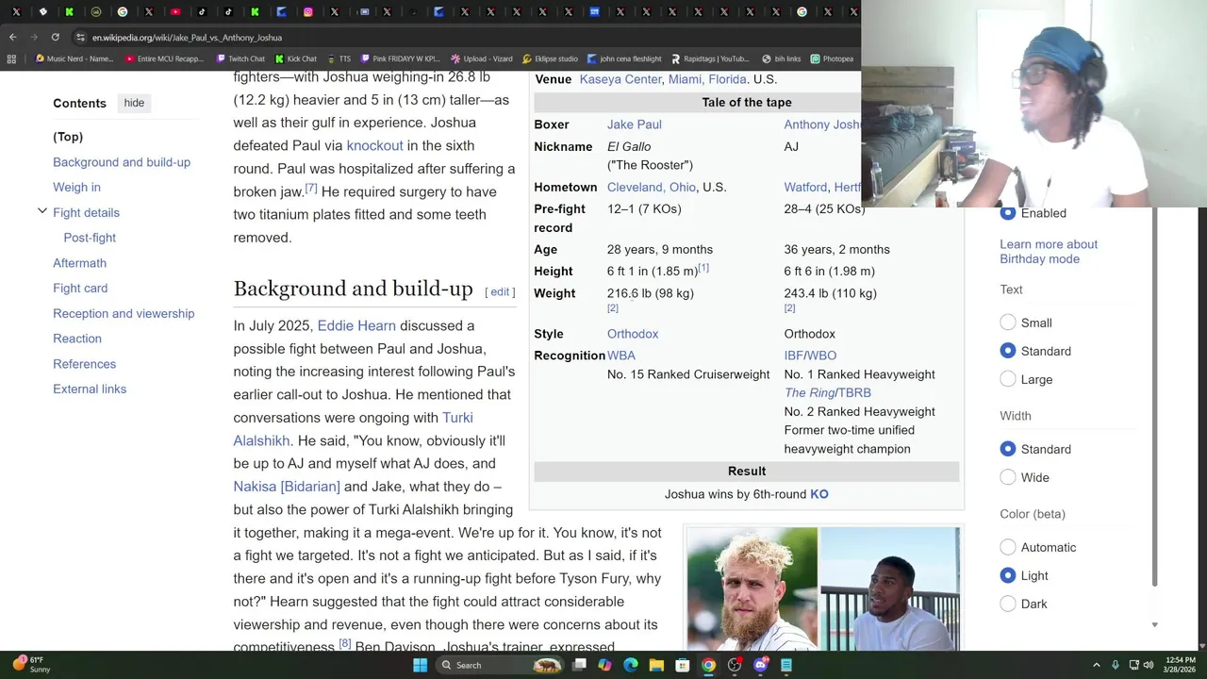
Task: Open Anthony Joshua's photo thumbnail
Action: 890,589
